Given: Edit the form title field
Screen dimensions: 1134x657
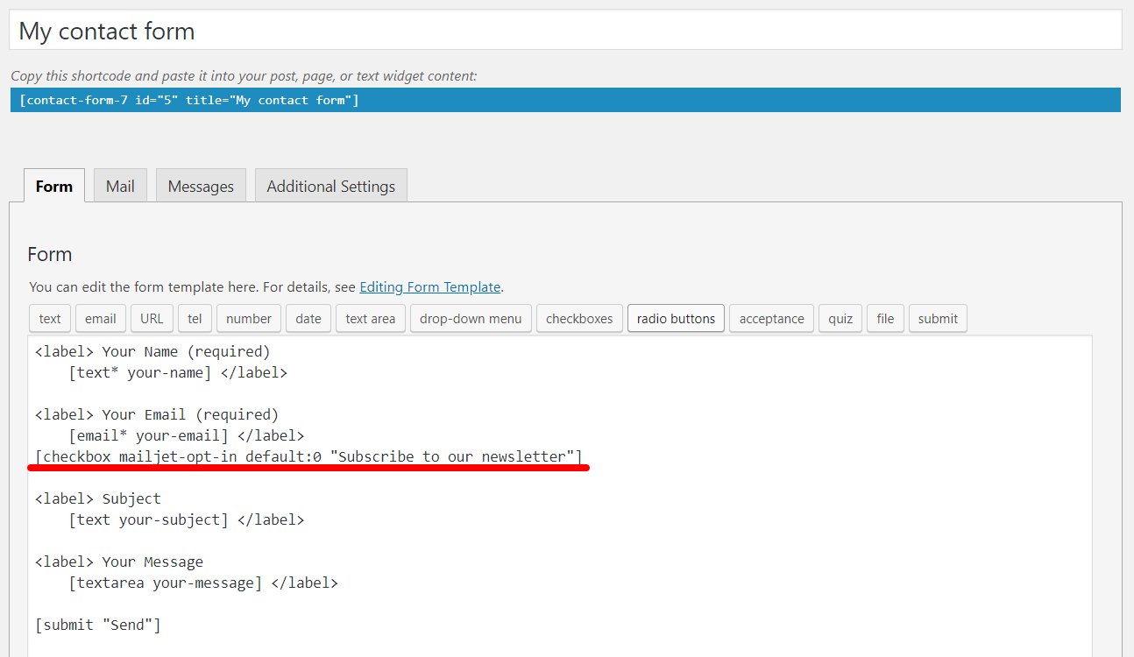Looking at the screenshot, I should coord(565,32).
